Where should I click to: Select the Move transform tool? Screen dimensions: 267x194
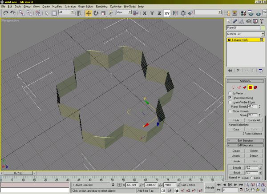coord(88,13)
